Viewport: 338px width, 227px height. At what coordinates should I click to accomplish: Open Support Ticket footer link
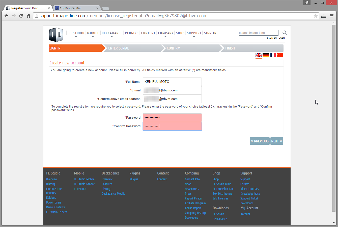[249, 198]
